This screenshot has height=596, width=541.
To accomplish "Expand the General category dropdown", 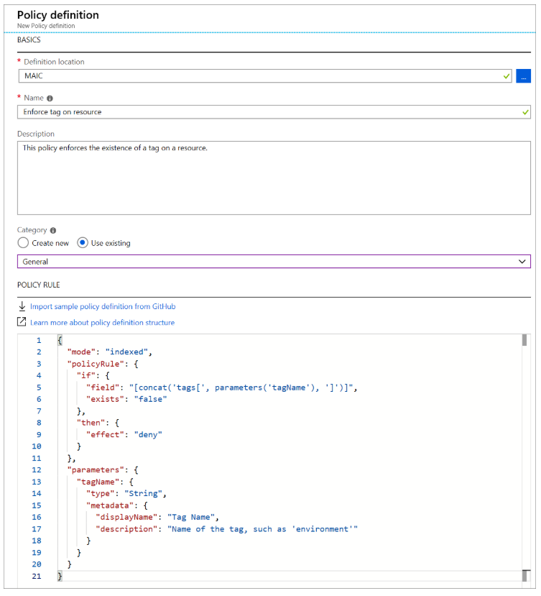I will coord(274,262).
